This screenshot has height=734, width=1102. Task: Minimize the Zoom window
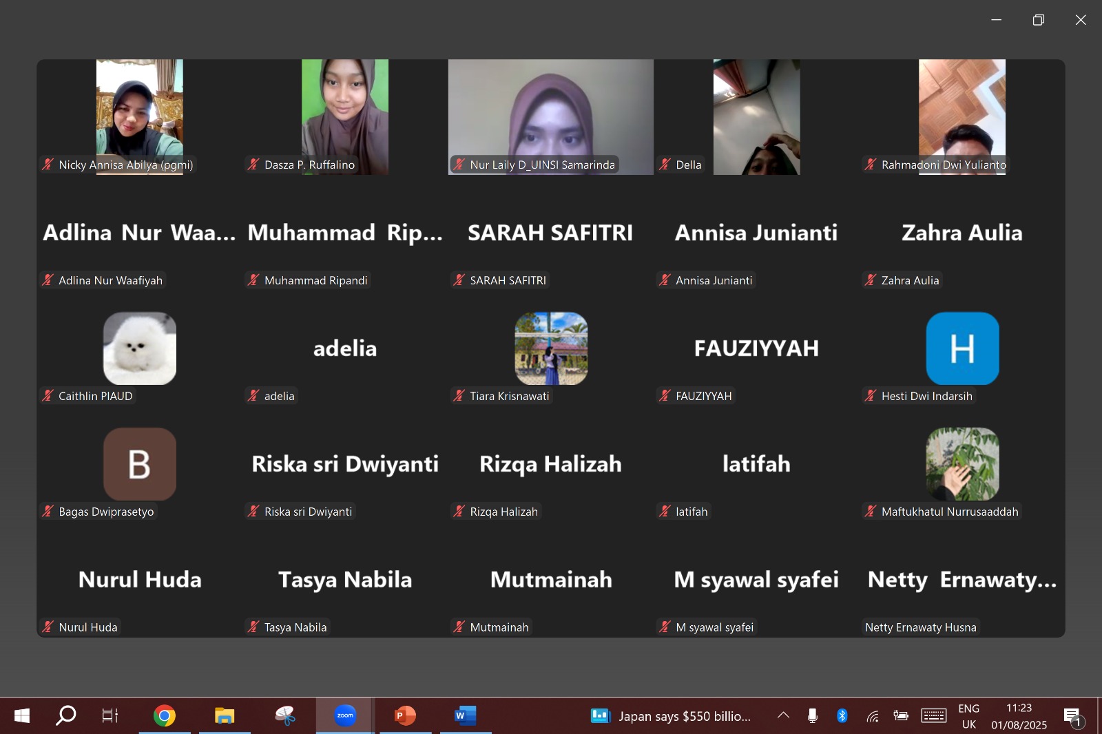pyautogui.click(x=996, y=20)
